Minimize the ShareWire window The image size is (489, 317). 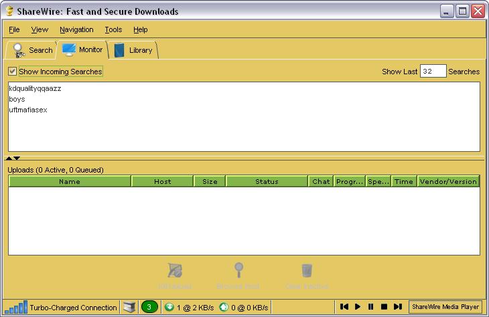[x=447, y=11]
